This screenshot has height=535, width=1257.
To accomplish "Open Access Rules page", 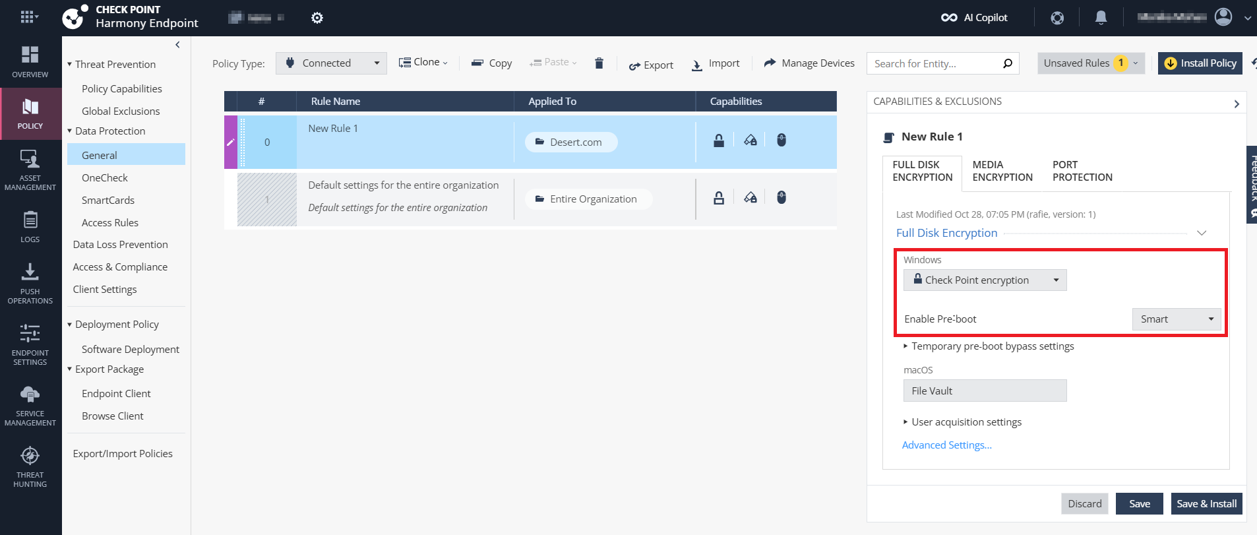I will (110, 222).
